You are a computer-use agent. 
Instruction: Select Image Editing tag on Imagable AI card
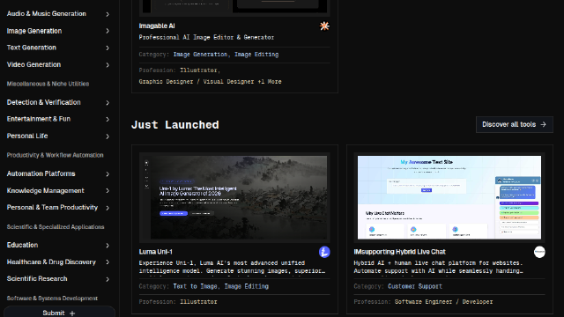[x=256, y=55]
